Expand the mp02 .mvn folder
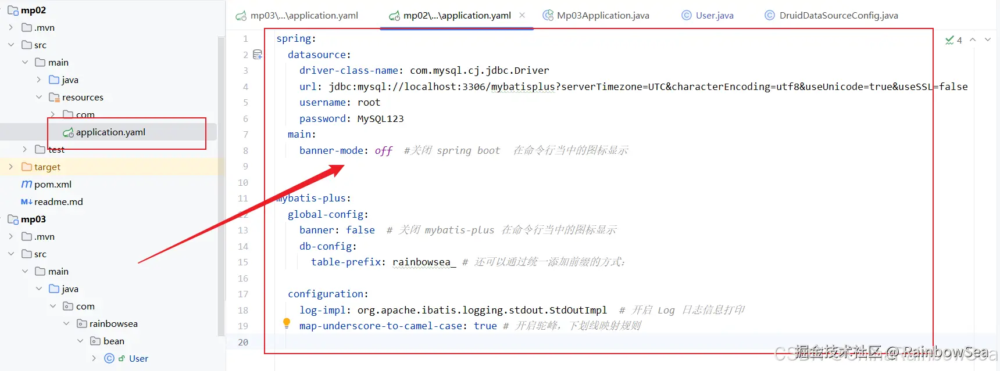Screen dimensions: 1000x371 pyautogui.click(x=11, y=27)
